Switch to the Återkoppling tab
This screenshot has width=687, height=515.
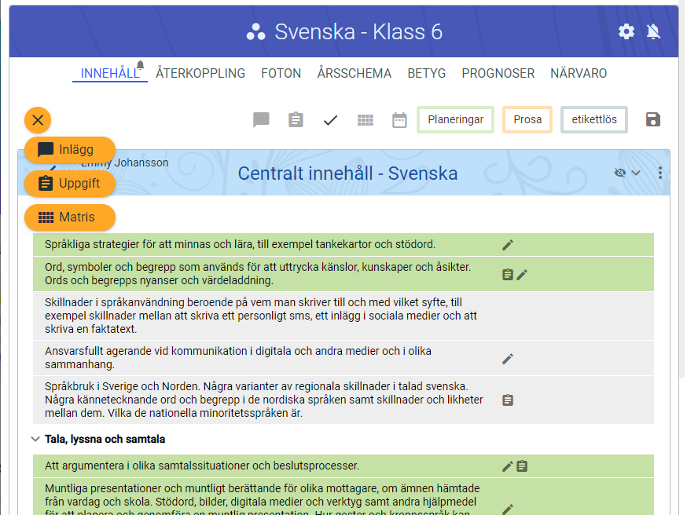point(200,73)
